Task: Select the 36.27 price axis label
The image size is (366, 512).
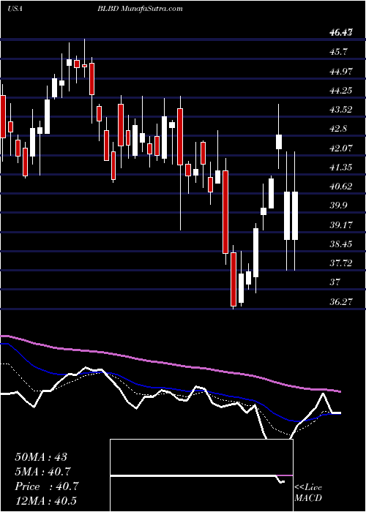Action: 342,301
